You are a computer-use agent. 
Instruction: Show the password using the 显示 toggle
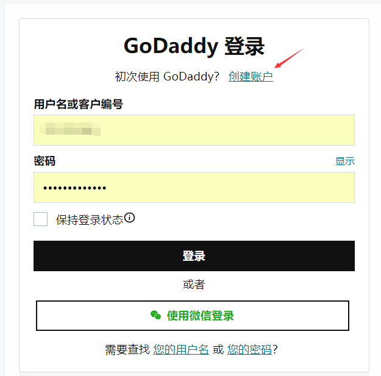point(345,161)
